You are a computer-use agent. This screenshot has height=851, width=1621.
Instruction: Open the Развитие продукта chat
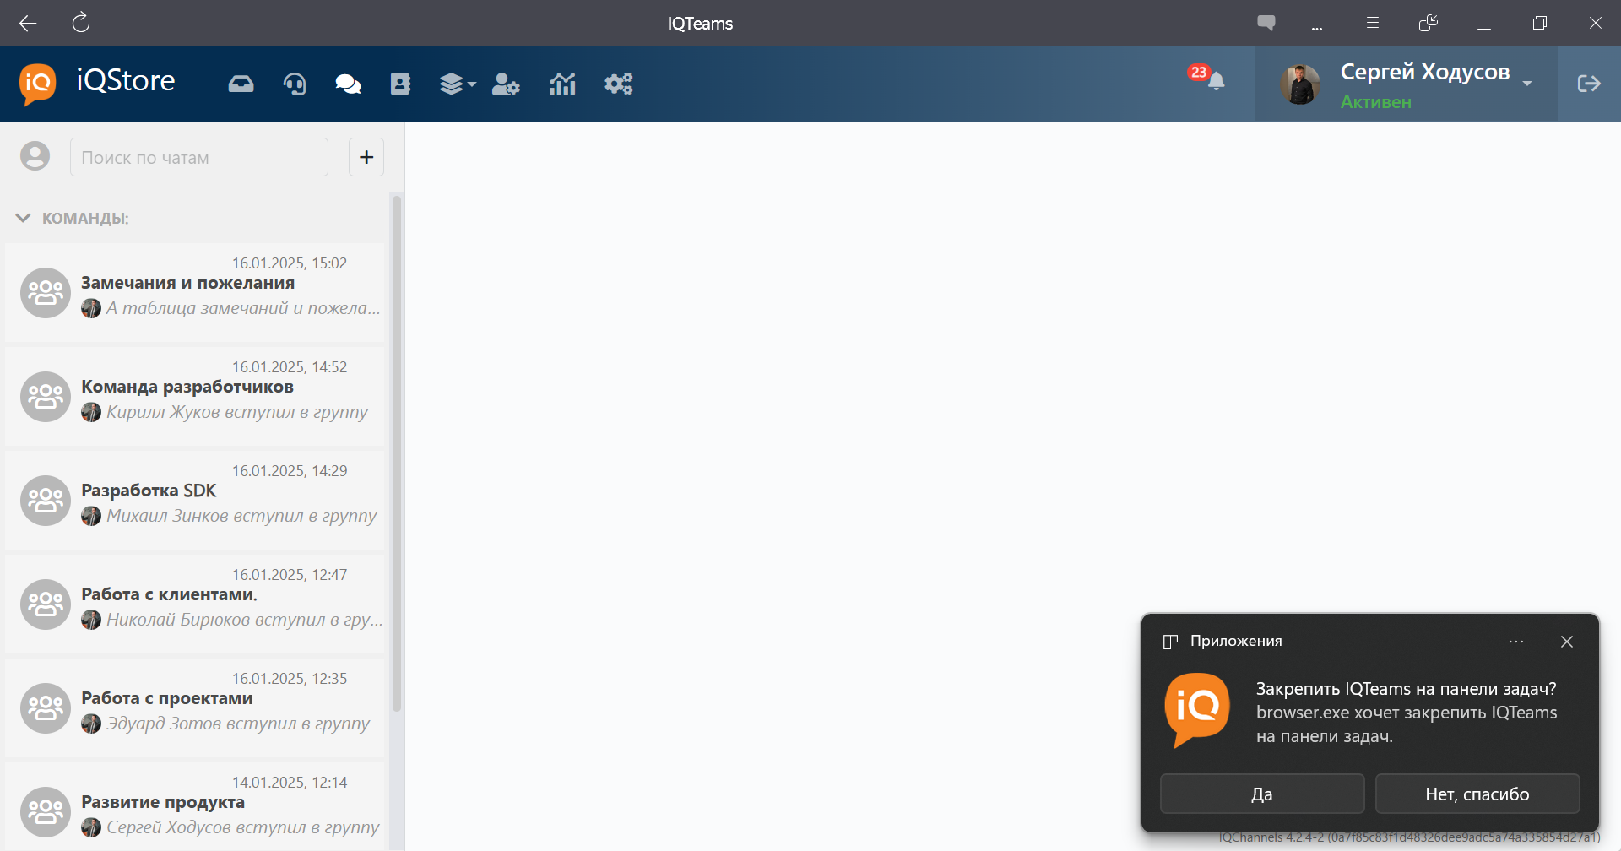195,806
